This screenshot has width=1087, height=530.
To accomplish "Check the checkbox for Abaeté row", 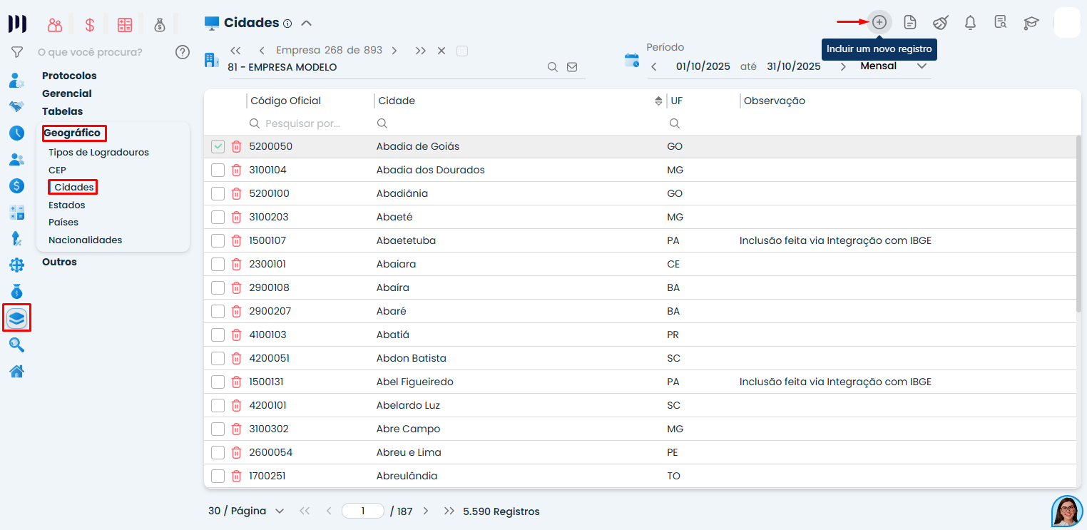I will [x=218, y=217].
